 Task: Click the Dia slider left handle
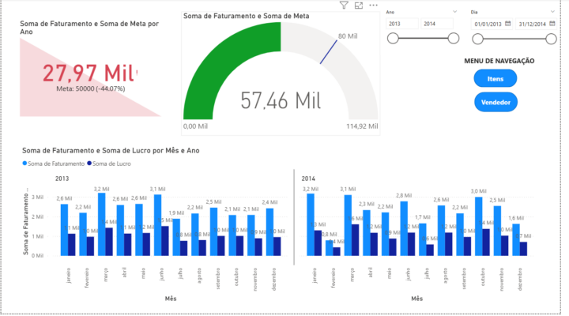pyautogui.click(x=477, y=39)
